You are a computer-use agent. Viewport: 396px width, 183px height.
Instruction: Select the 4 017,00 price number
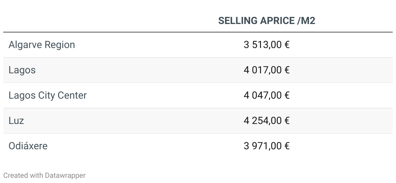click(263, 70)
